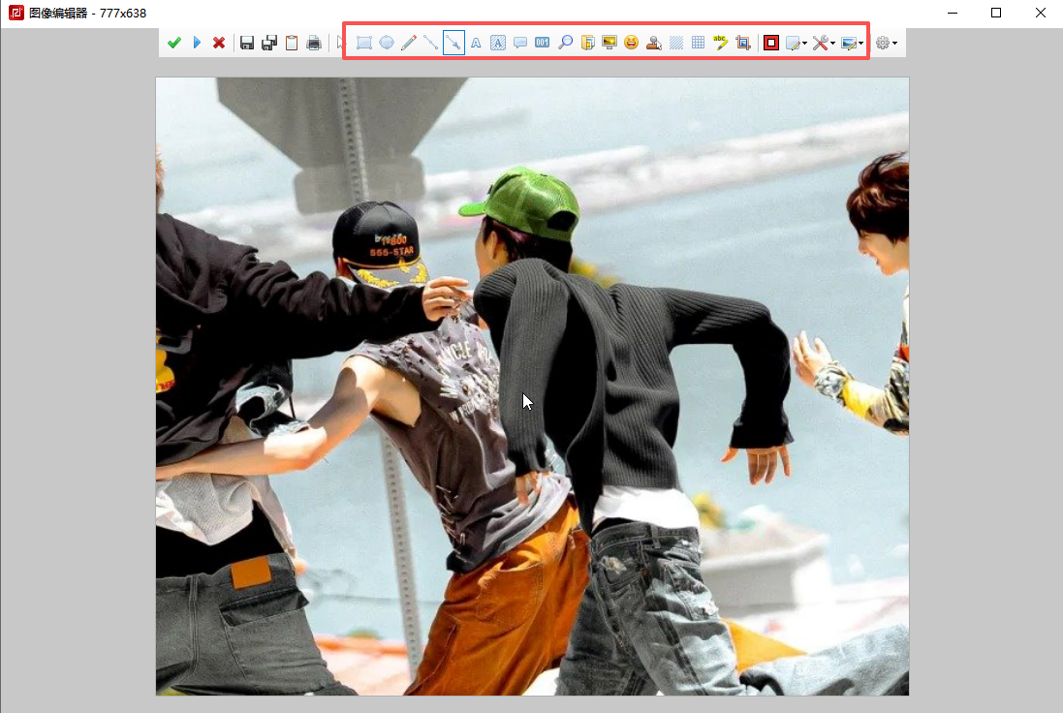Click the single floppy disk save icon
Screen dimensions: 1063x713
(247, 43)
